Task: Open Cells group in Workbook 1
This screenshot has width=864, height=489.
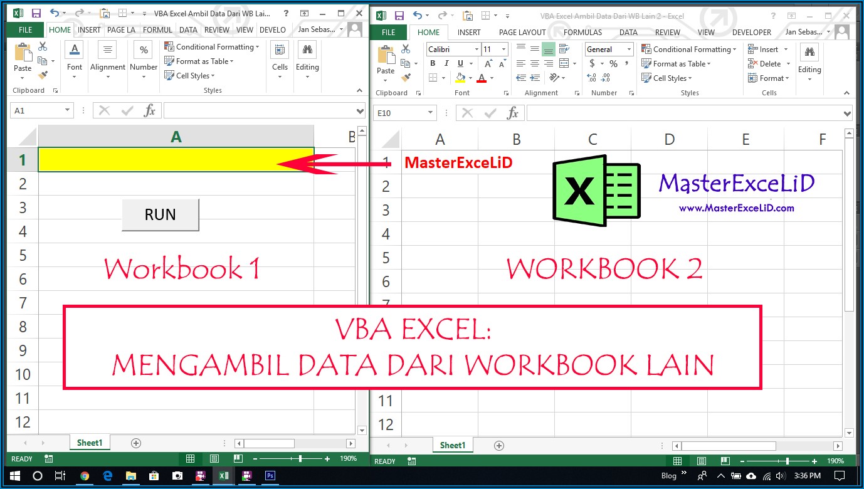Action: click(280, 61)
